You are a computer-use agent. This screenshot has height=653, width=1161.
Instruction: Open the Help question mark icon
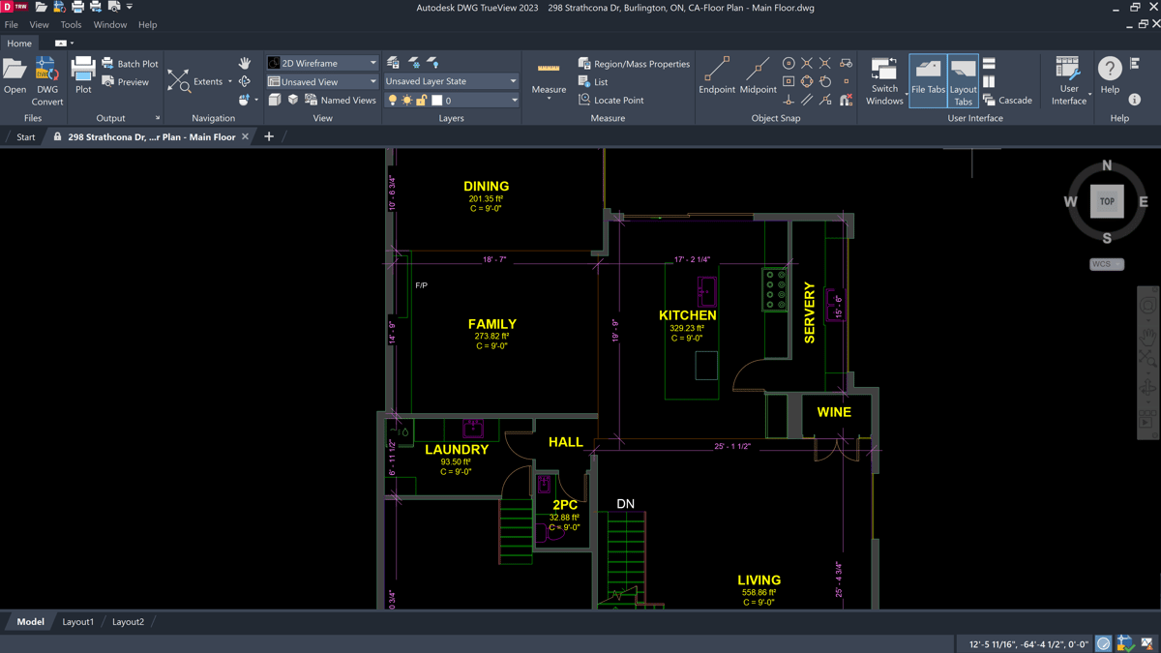click(x=1110, y=69)
